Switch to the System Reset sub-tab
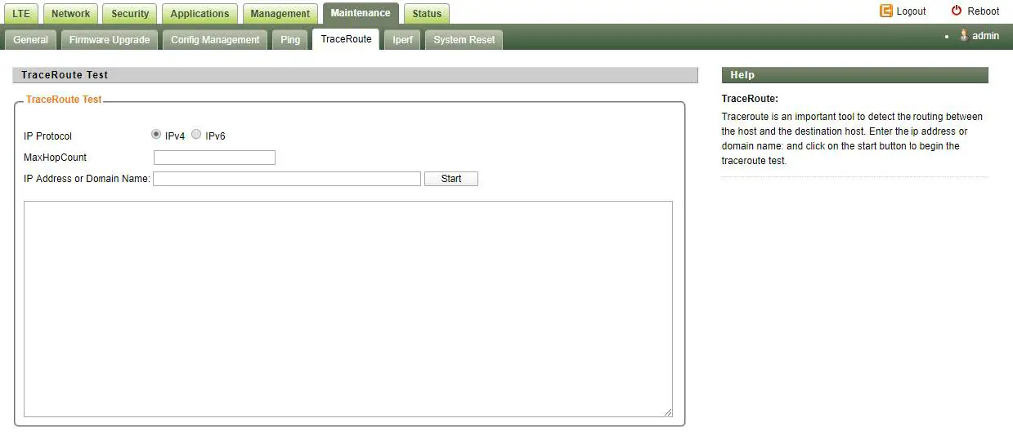 point(464,39)
